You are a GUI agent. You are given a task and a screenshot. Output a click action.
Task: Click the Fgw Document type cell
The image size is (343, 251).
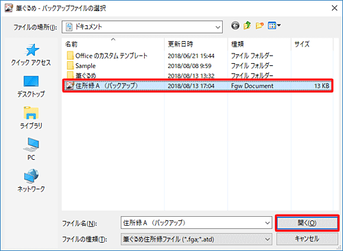(x=252, y=86)
